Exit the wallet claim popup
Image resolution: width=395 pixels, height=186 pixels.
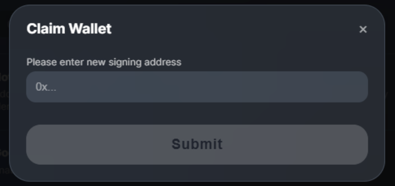pyautogui.click(x=363, y=29)
